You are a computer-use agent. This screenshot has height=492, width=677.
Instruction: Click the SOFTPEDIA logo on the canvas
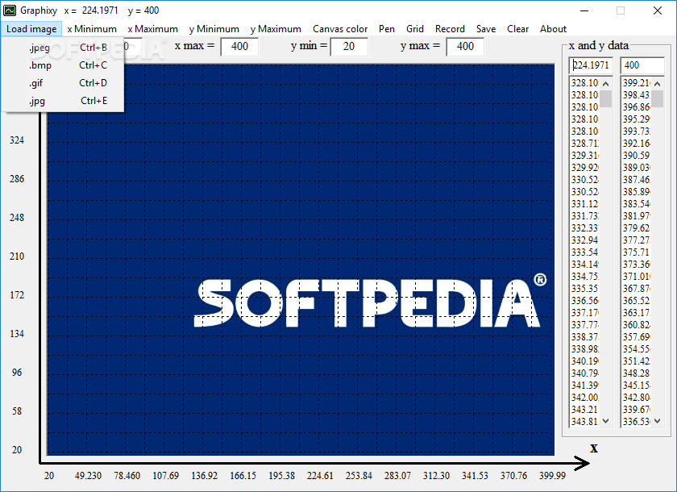[370, 301]
